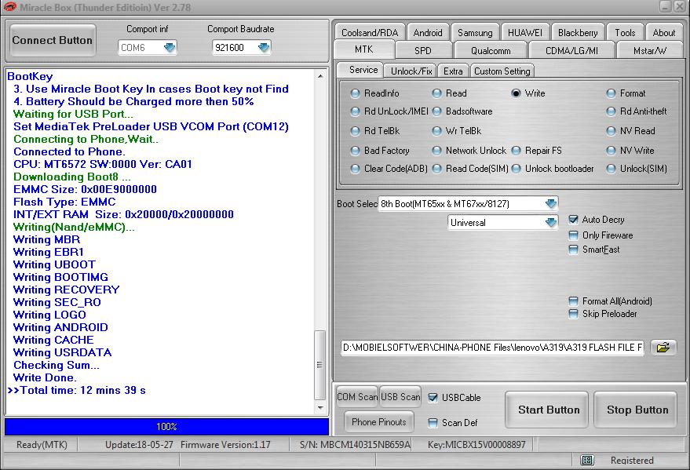The image size is (690, 470).
Task: Open the Extra sub-tab
Action: point(453,71)
